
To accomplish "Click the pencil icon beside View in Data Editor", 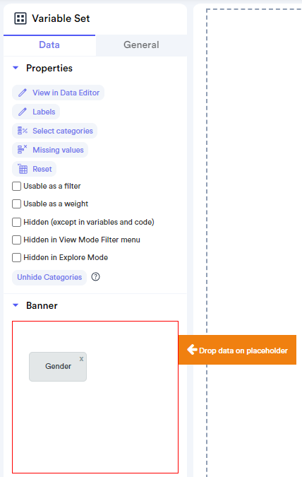I will [x=23, y=93].
